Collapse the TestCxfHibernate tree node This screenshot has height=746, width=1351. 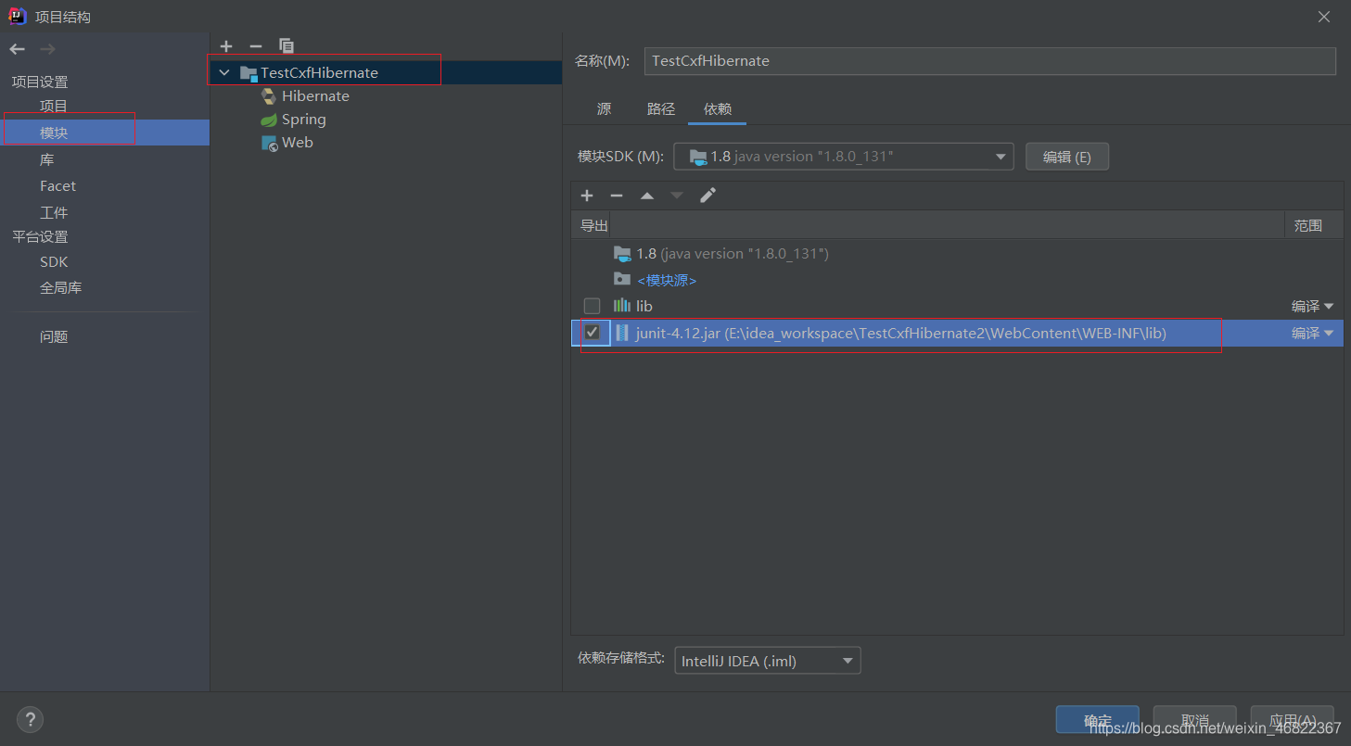[224, 72]
